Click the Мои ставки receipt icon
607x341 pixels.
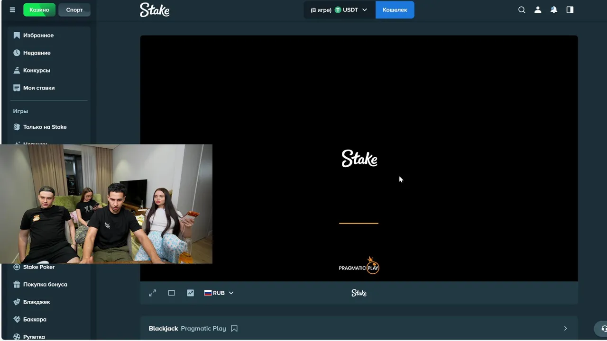[17, 88]
